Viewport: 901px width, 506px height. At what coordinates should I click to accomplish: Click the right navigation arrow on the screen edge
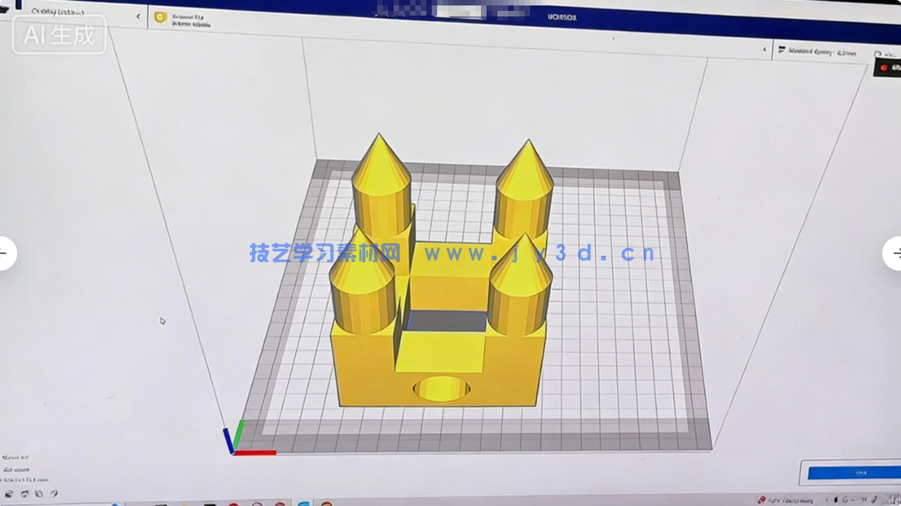tap(897, 253)
